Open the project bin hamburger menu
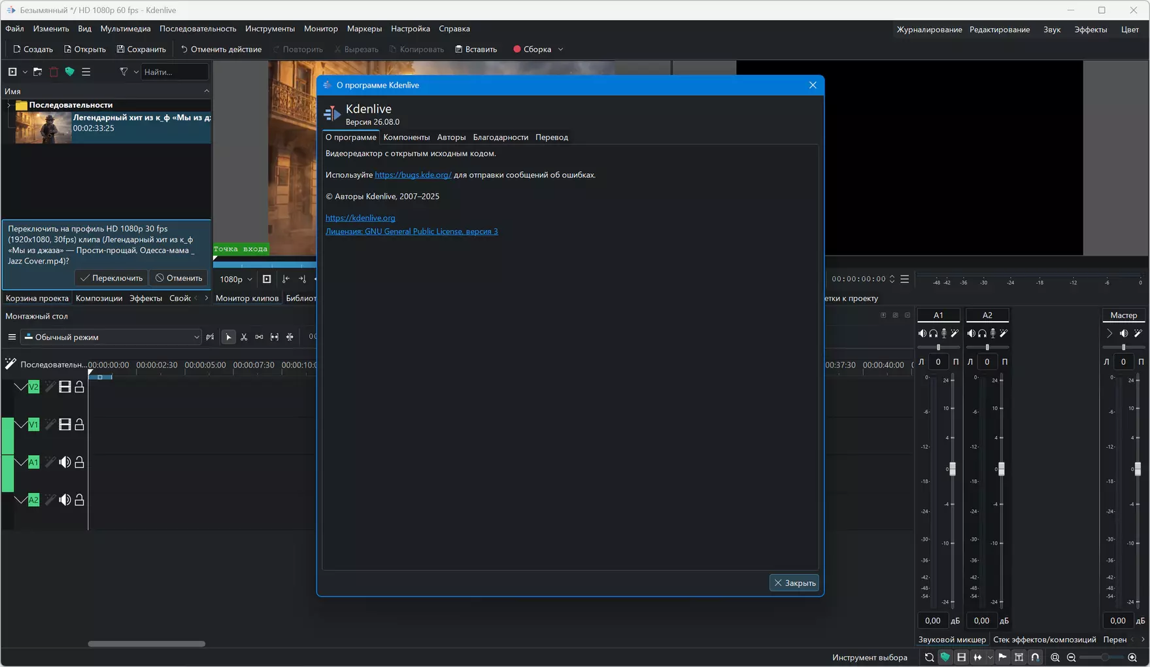Image resolution: width=1150 pixels, height=667 pixels. click(x=86, y=72)
